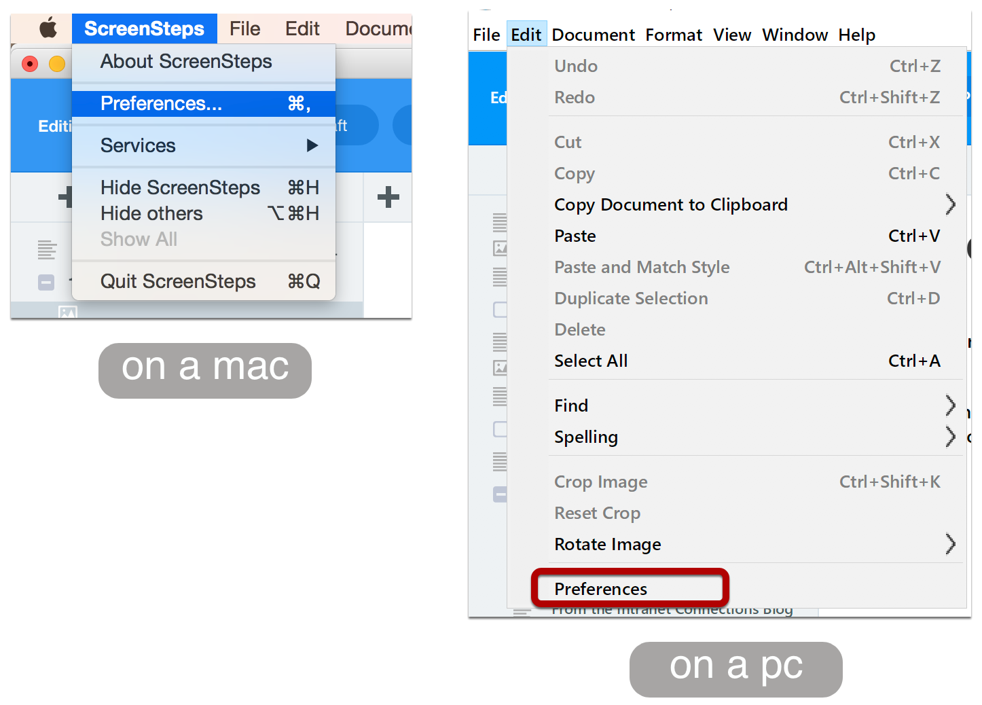Click the red close window button on Mac

30,64
